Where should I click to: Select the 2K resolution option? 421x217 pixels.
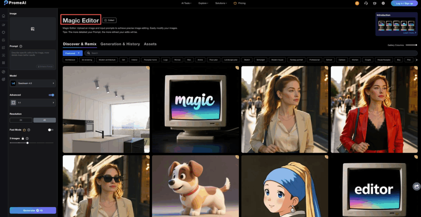coord(21,120)
